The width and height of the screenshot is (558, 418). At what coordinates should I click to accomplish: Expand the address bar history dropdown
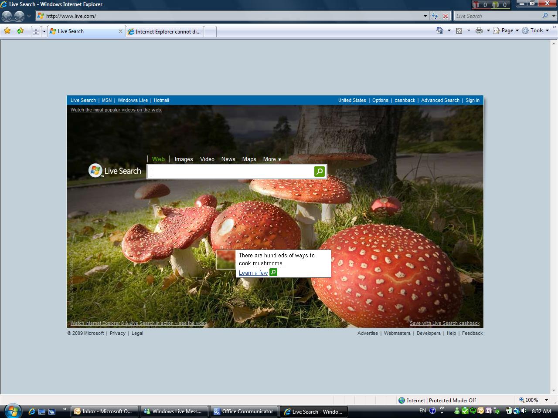point(425,16)
